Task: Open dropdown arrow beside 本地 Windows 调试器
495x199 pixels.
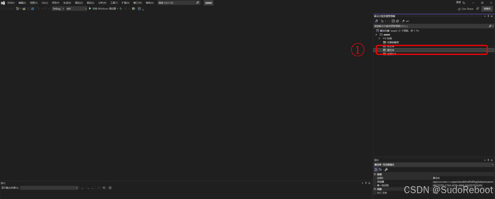Action: pos(118,8)
